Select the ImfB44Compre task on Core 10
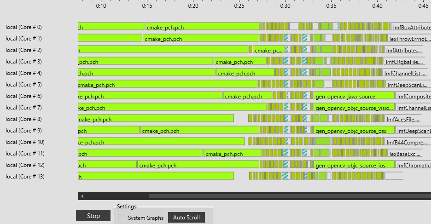Screen dimensions: 431x224 (x=404, y=142)
